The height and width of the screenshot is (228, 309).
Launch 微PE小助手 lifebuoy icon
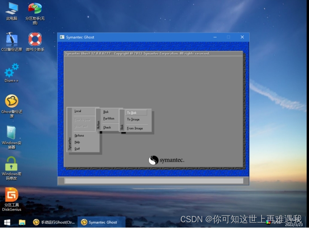35,42
